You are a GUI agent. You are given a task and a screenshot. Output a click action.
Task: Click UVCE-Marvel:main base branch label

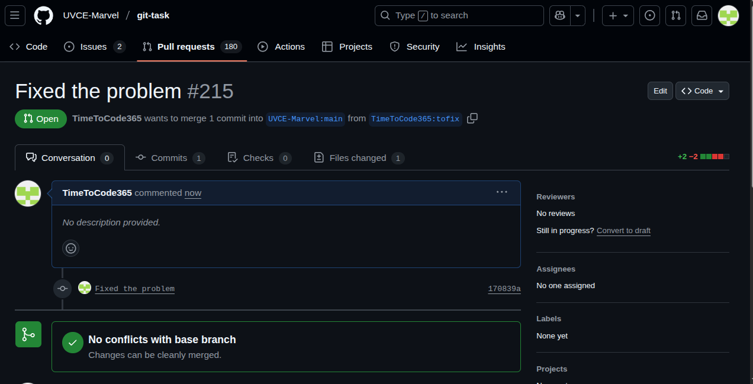pyautogui.click(x=305, y=118)
